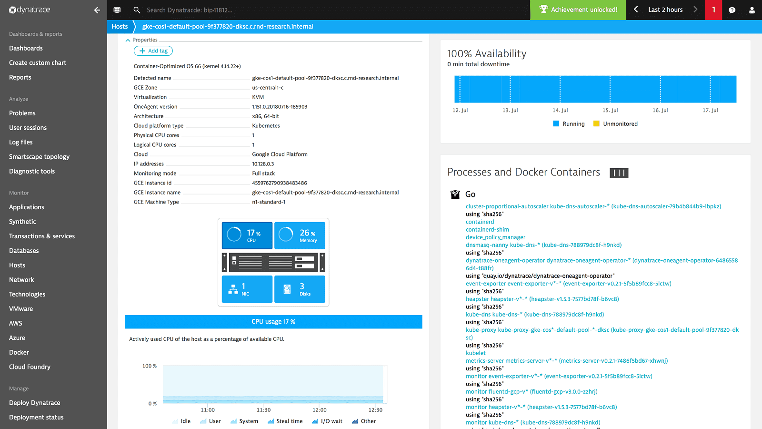Select the 1 NIC tile
The image size is (762, 429).
[247, 289]
